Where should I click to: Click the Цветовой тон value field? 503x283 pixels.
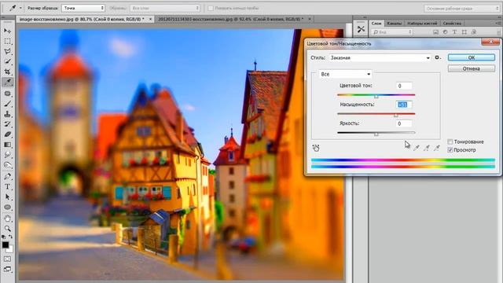coord(404,86)
